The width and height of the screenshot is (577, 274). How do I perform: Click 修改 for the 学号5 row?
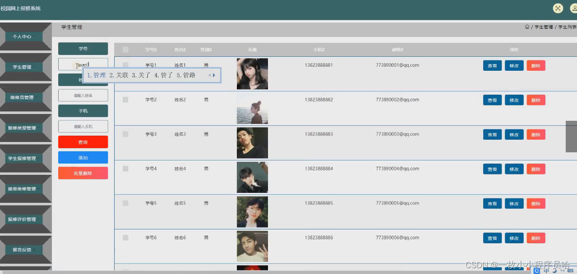pyautogui.click(x=514, y=203)
